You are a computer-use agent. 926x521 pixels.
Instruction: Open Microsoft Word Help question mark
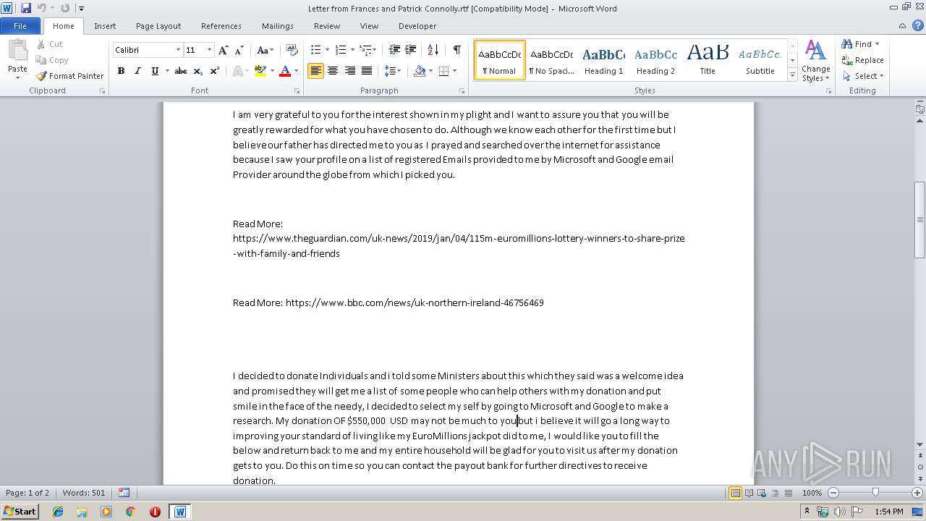[x=918, y=26]
